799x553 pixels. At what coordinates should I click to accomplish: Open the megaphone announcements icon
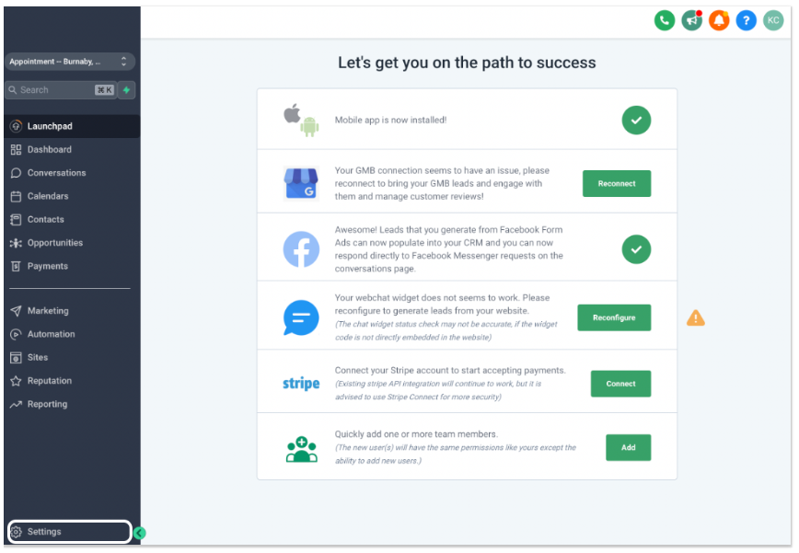tap(691, 20)
